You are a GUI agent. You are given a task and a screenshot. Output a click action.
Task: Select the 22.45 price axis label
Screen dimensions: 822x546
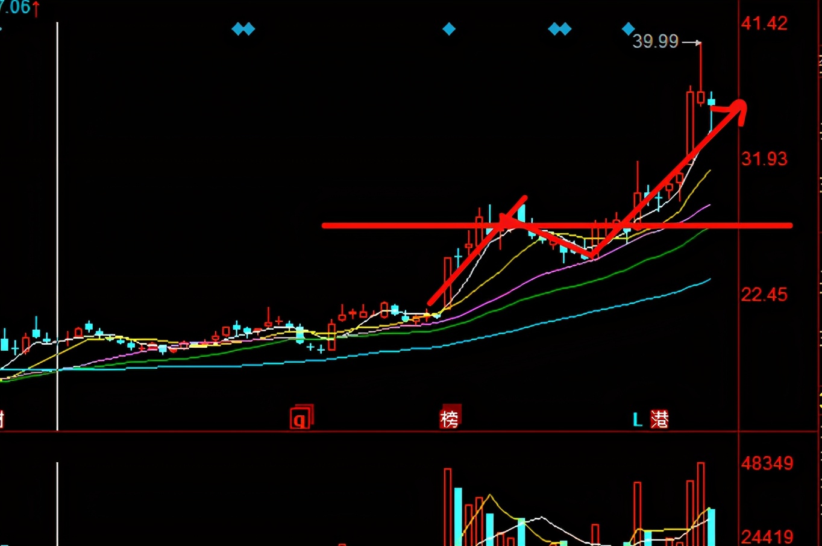764,295
